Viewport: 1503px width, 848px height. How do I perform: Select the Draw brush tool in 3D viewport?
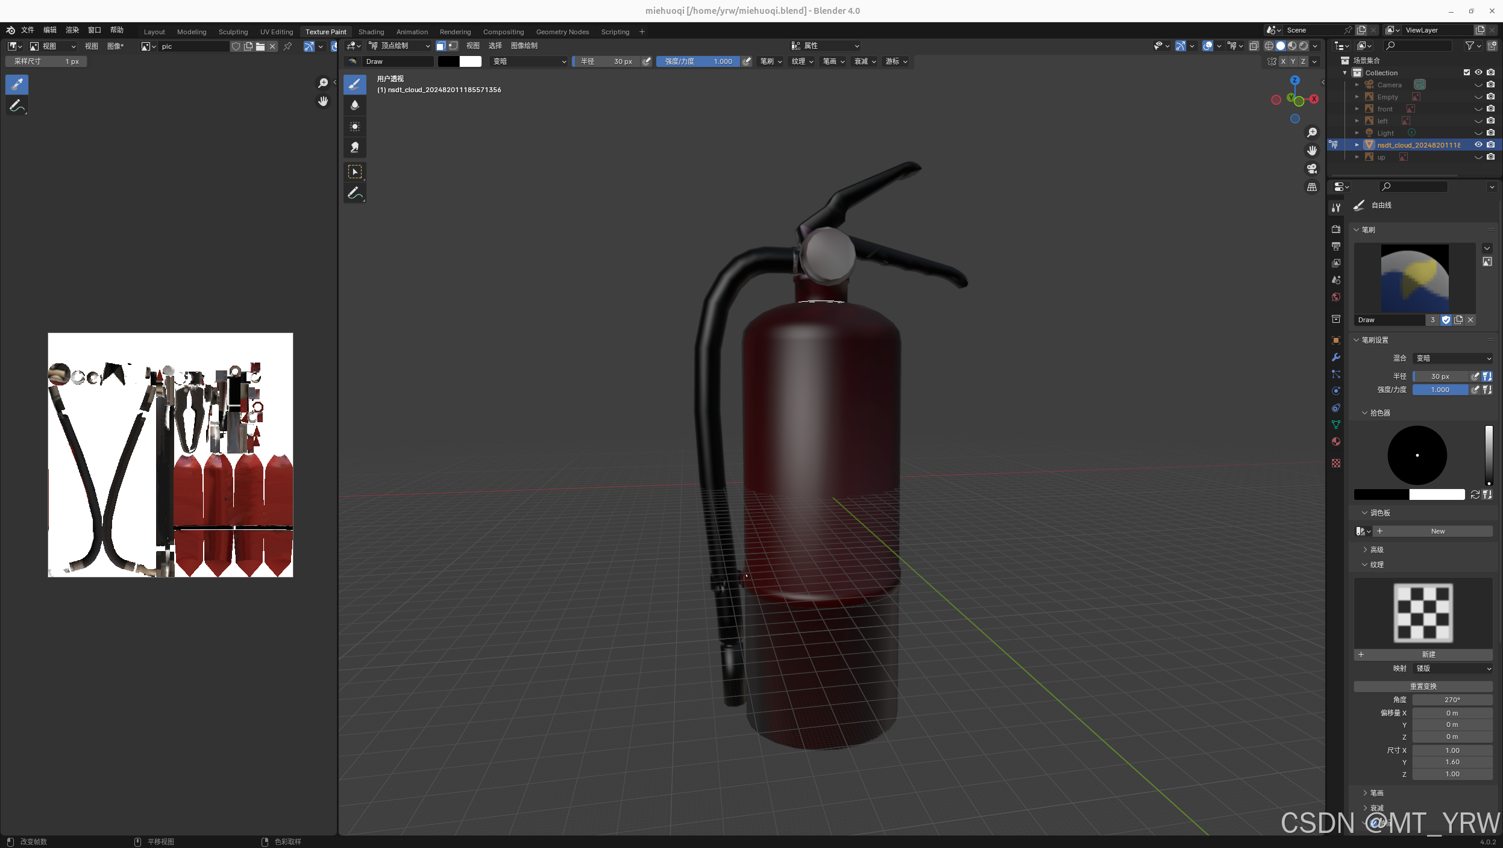[x=355, y=84]
